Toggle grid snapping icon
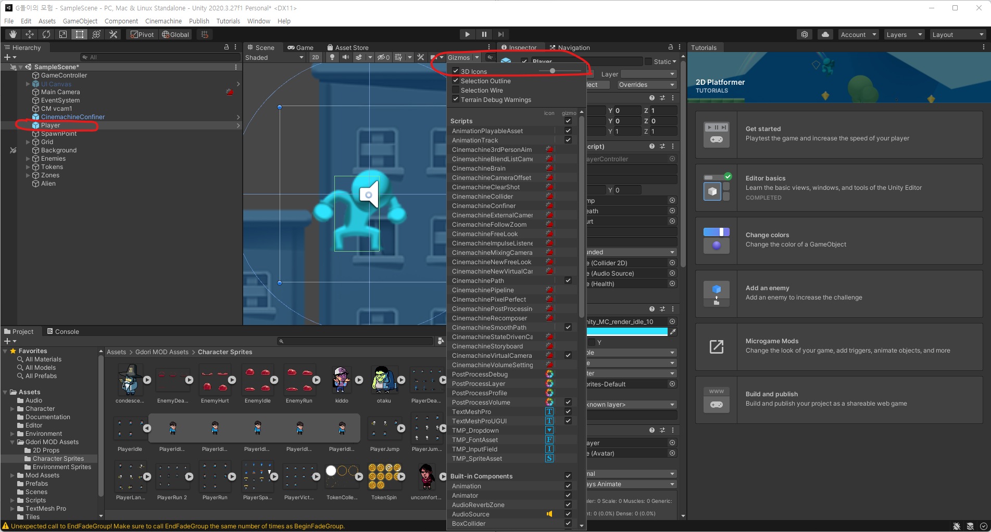Image resolution: width=991 pixels, height=532 pixels. pyautogui.click(x=205, y=34)
